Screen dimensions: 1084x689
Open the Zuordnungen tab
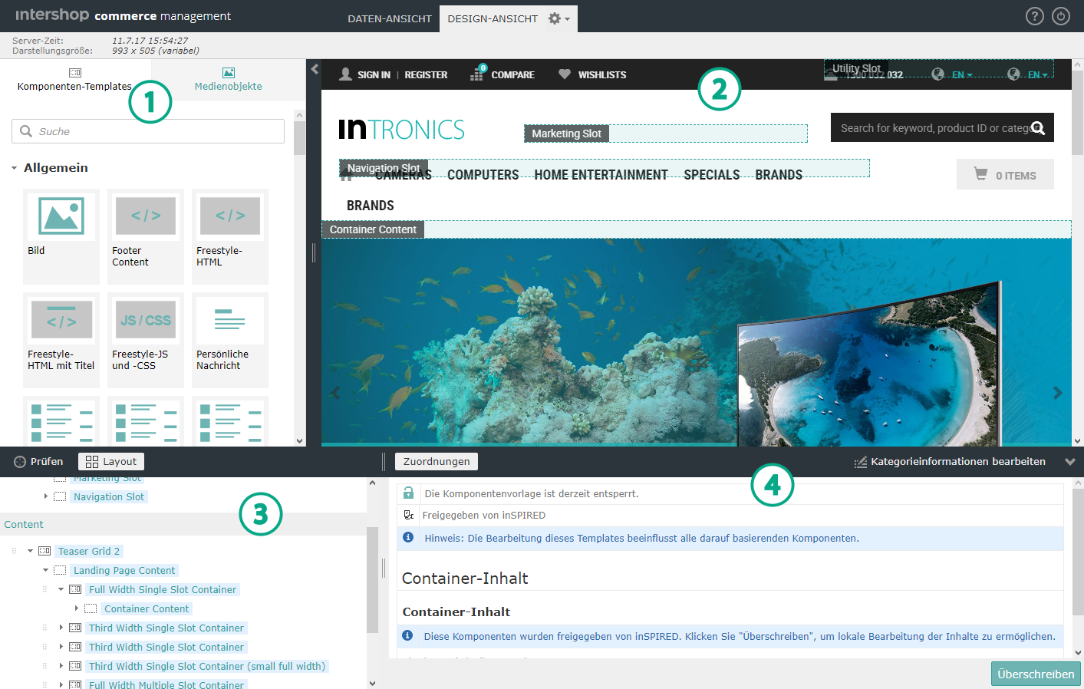pos(436,461)
